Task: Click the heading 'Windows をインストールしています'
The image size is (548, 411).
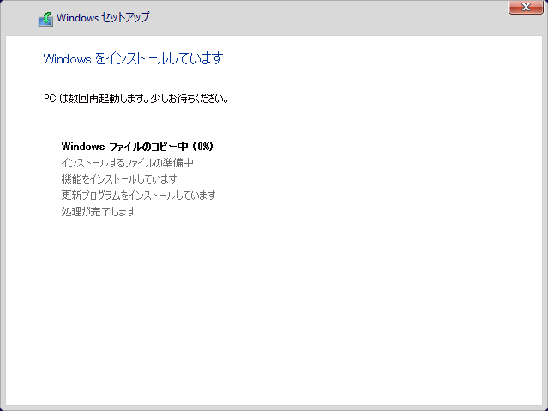Action: tap(133, 58)
